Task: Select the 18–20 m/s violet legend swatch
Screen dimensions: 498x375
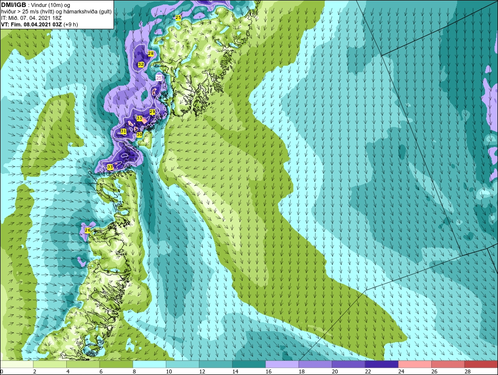Action: [315, 364]
